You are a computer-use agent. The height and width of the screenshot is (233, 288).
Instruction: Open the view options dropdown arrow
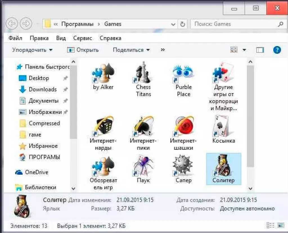(x=244, y=50)
